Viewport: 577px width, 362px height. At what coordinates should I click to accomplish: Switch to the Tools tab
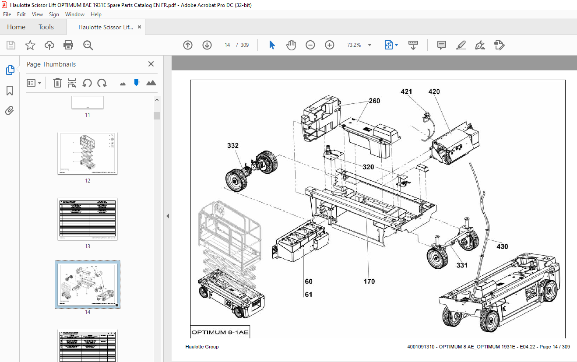(46, 27)
